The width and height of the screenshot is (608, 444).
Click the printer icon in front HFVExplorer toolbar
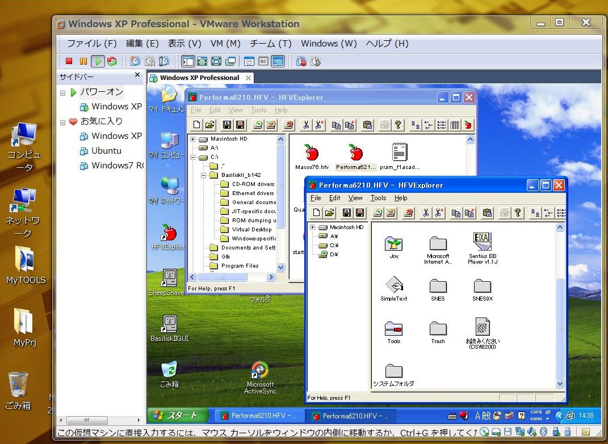click(504, 212)
